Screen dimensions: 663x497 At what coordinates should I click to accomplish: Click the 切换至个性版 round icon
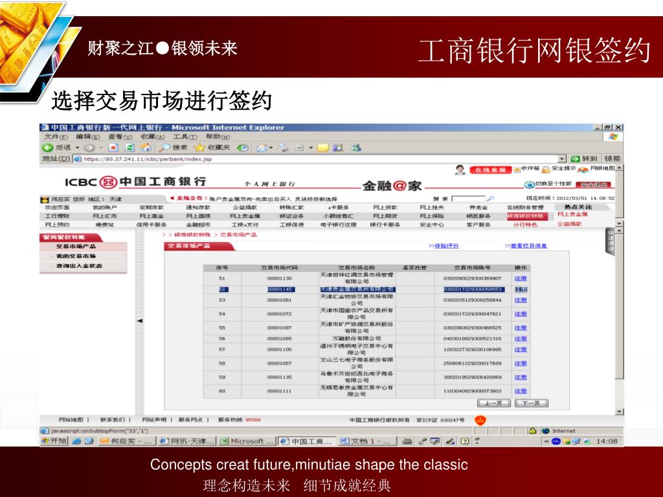tap(529, 184)
